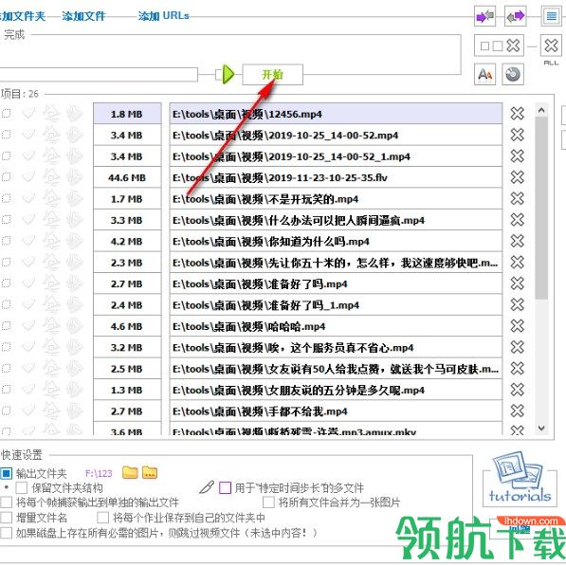Remove 你知道为什么吗.mp4 with its X icon

point(518,241)
